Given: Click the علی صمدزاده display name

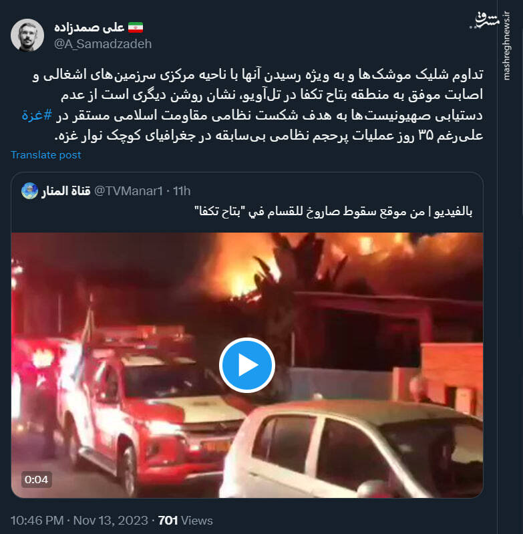Looking at the screenshot, I should tap(89, 27).
